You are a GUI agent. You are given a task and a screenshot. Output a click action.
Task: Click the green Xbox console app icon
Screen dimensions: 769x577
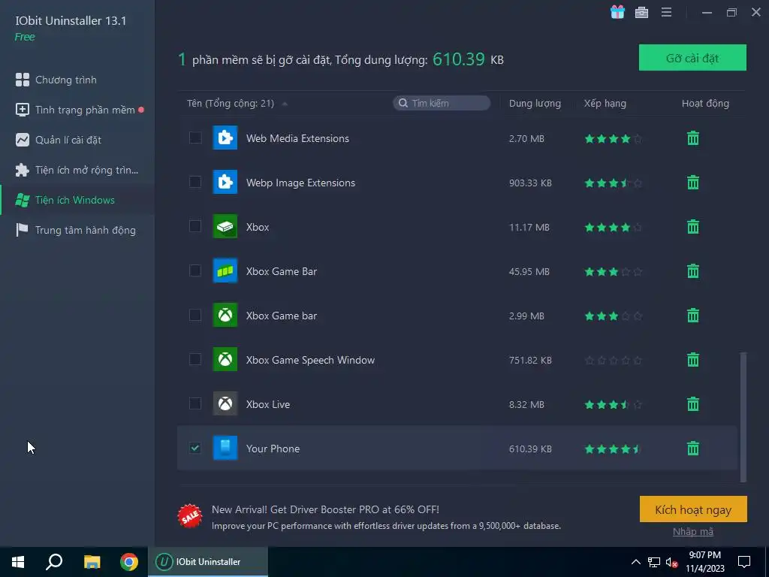[x=225, y=226]
